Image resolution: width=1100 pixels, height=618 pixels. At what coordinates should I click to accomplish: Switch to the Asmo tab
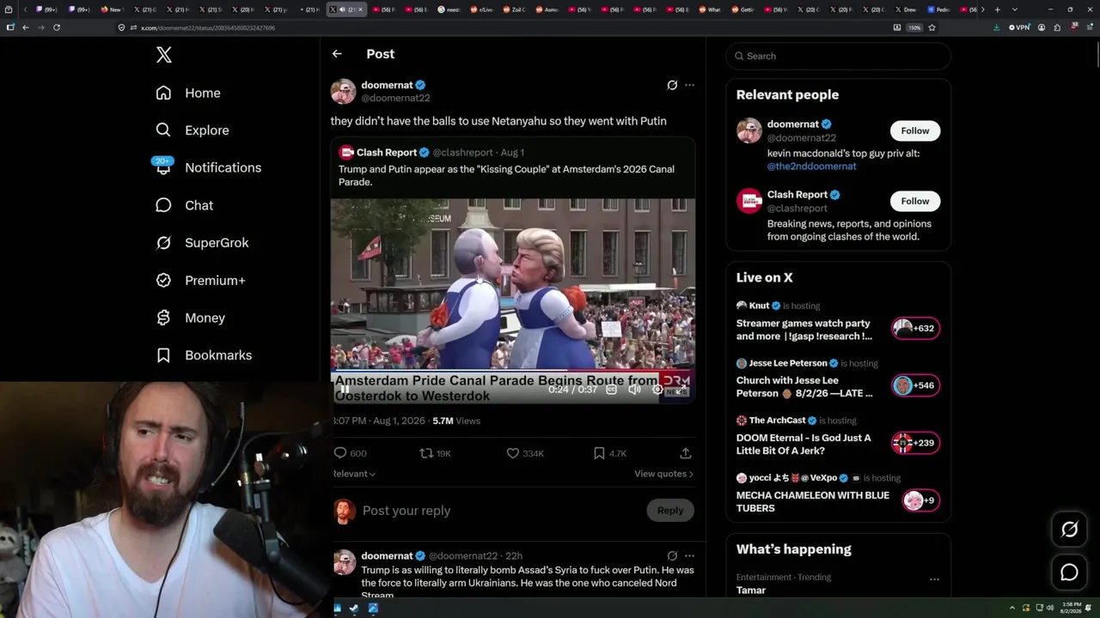point(548,9)
